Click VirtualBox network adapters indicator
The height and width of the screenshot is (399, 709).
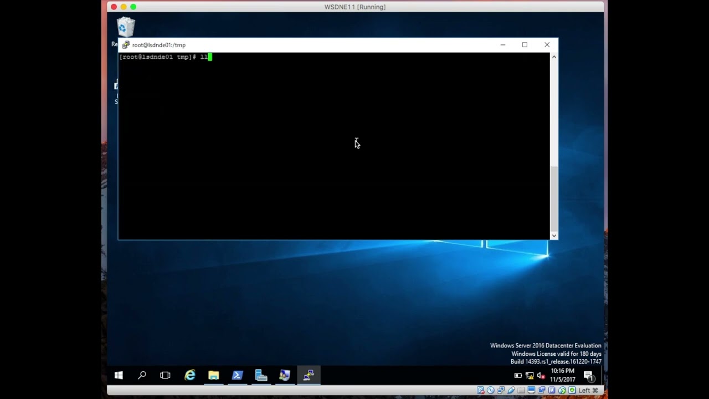click(501, 390)
